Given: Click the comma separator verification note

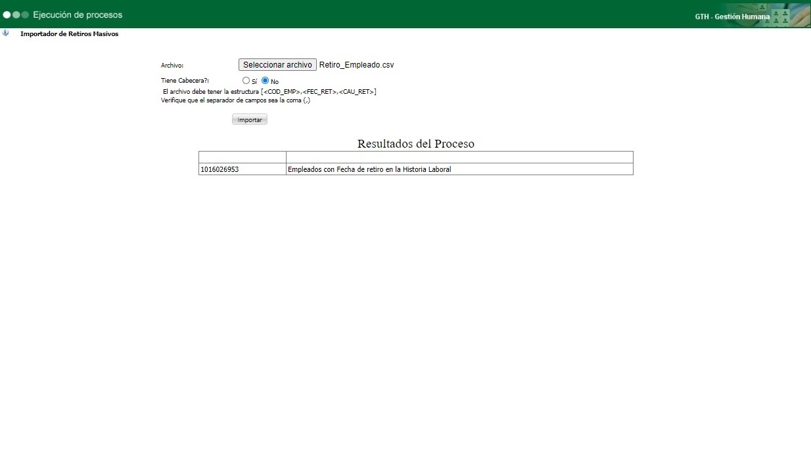Looking at the screenshot, I should click(x=235, y=100).
